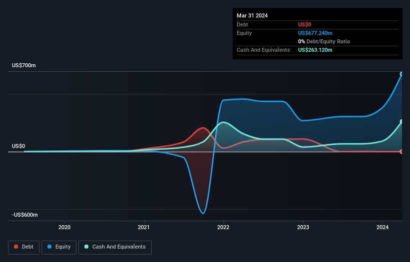Click the teal Cash endpoint marker

pos(402,122)
